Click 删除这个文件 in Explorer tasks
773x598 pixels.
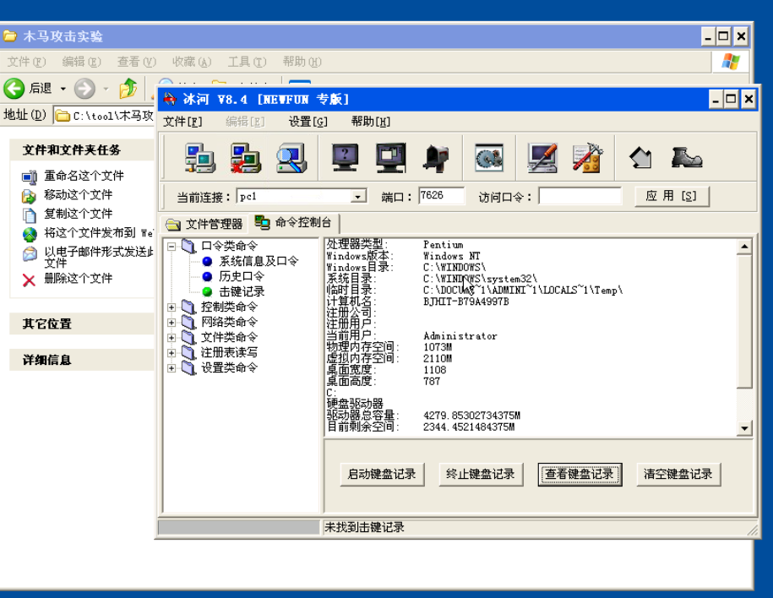(78, 278)
